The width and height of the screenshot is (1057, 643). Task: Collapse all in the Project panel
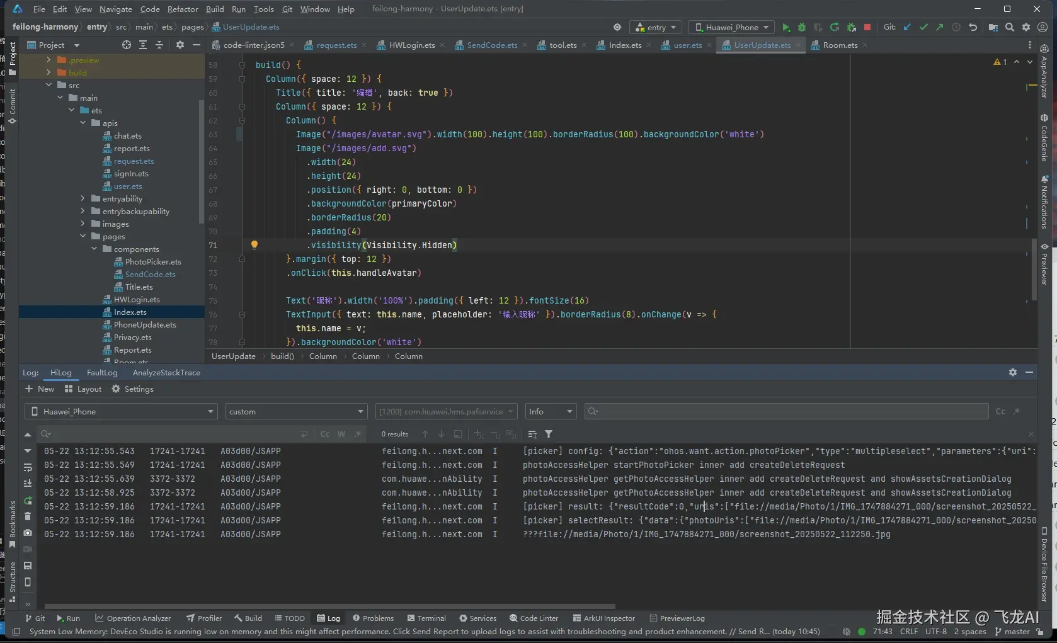click(159, 45)
